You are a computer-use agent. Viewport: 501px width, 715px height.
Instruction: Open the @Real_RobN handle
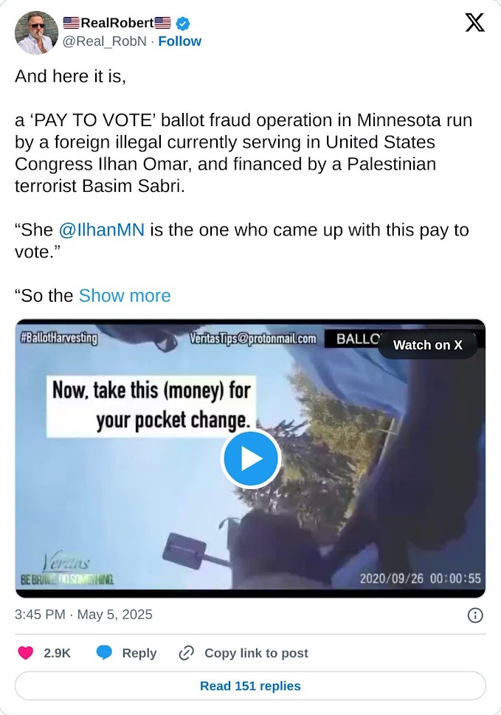(104, 41)
